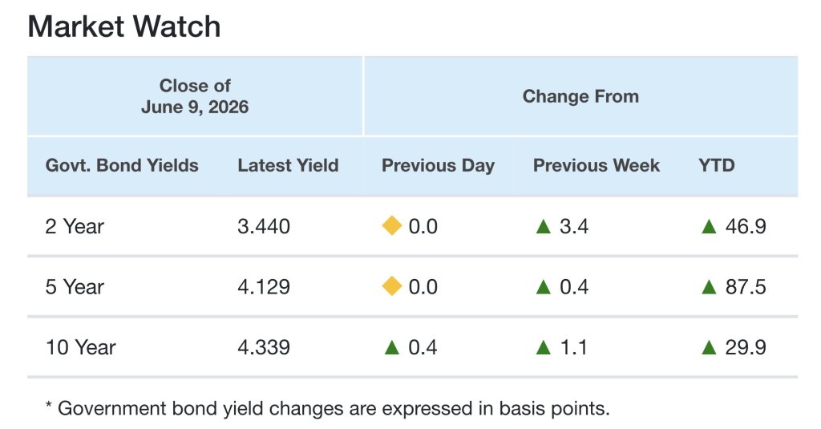Select the 2 Year row label
This screenshot has height=429, width=821.
click(x=75, y=227)
